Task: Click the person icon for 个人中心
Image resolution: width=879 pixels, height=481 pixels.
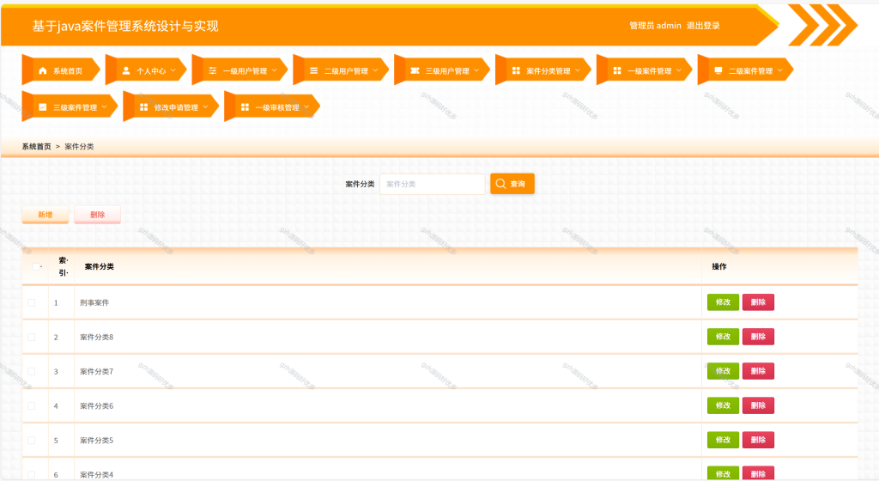Action: pos(126,70)
